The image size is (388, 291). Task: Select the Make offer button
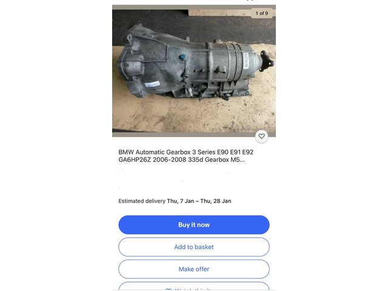(x=194, y=269)
